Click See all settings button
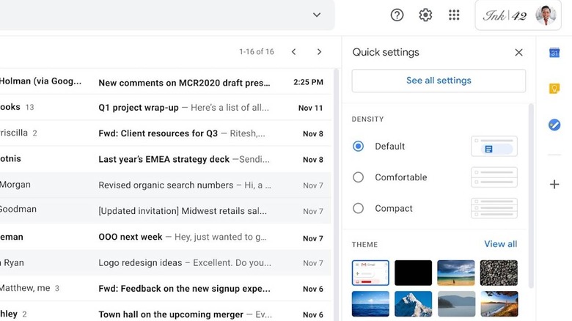The height and width of the screenshot is (321, 572). coord(439,81)
